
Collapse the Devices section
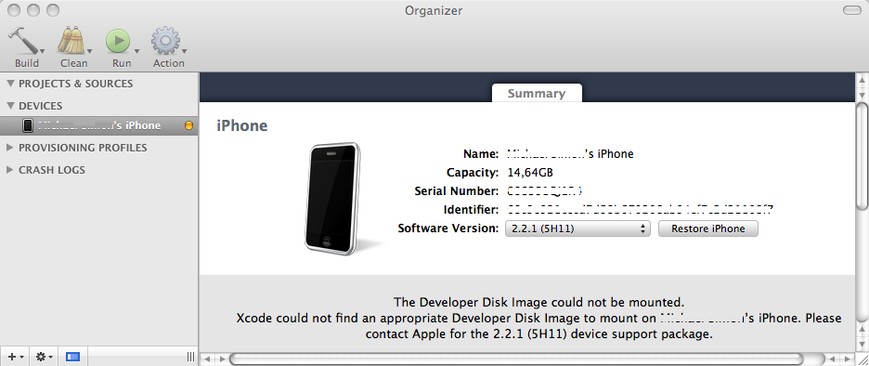point(10,106)
